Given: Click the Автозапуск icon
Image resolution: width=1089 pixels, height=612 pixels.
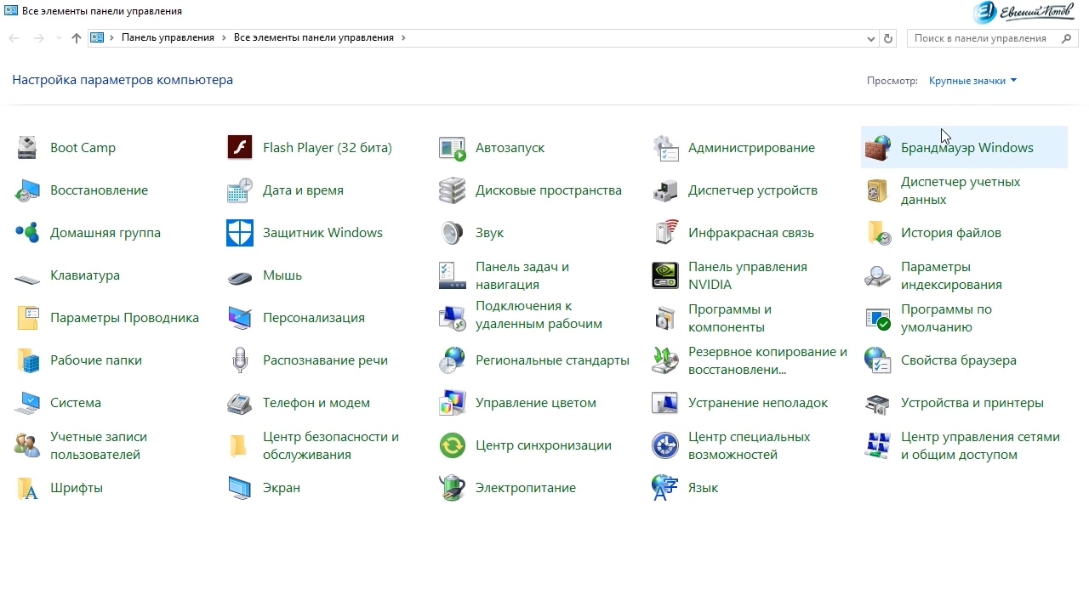Looking at the screenshot, I should pyautogui.click(x=453, y=148).
